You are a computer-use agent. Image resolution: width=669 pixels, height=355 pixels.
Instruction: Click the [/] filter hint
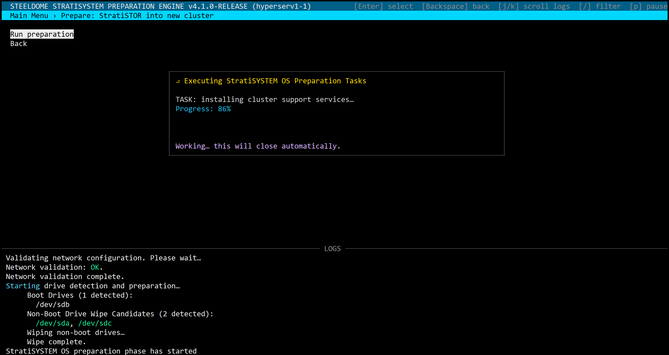[599, 6]
